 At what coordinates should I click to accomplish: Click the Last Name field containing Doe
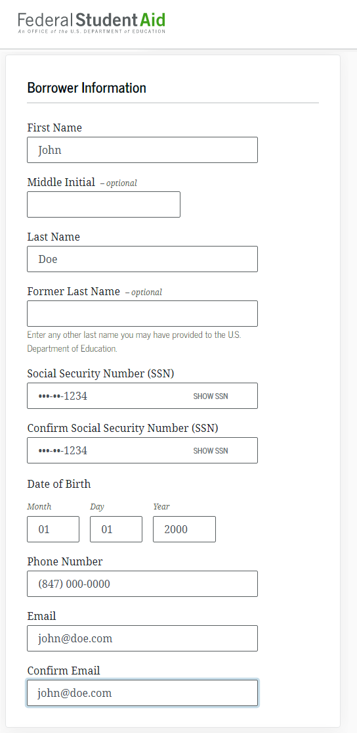coord(142,259)
